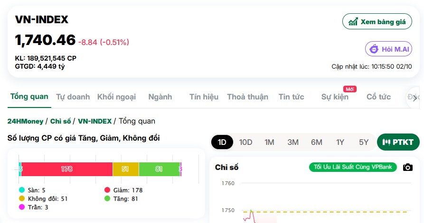Follow VN-INDEX breadcrumb link
424x223 pixels.
[94, 121]
